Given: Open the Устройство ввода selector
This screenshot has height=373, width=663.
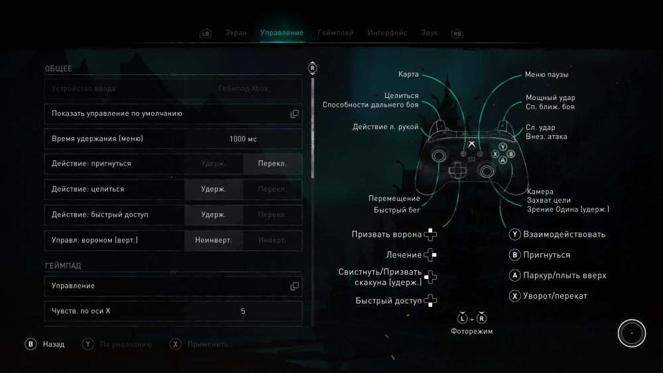Looking at the screenshot, I should 173,89.
